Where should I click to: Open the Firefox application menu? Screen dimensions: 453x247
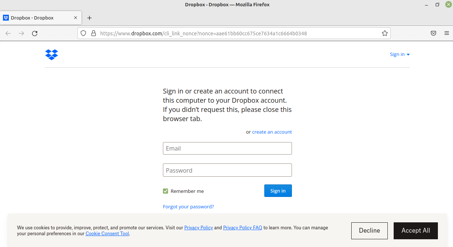tap(447, 33)
